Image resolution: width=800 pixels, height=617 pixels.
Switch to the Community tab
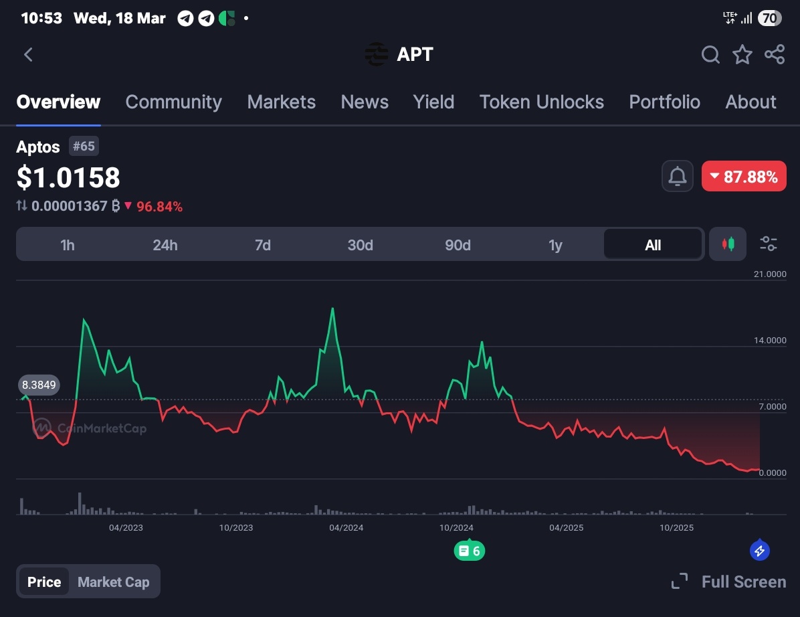pos(173,102)
